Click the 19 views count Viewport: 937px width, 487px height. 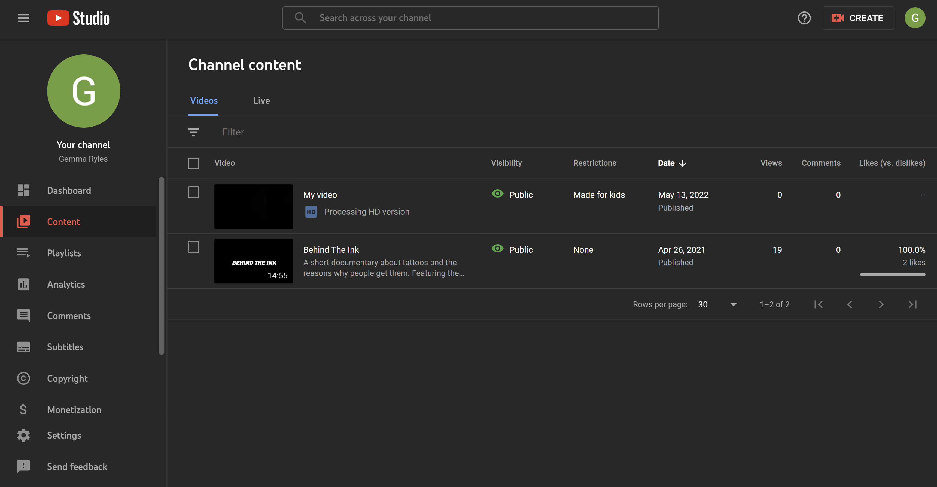point(777,250)
